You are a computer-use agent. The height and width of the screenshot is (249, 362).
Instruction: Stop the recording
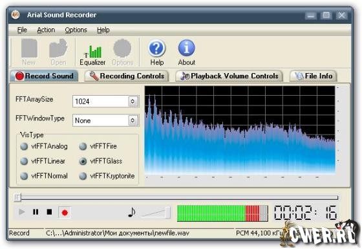click(x=49, y=212)
